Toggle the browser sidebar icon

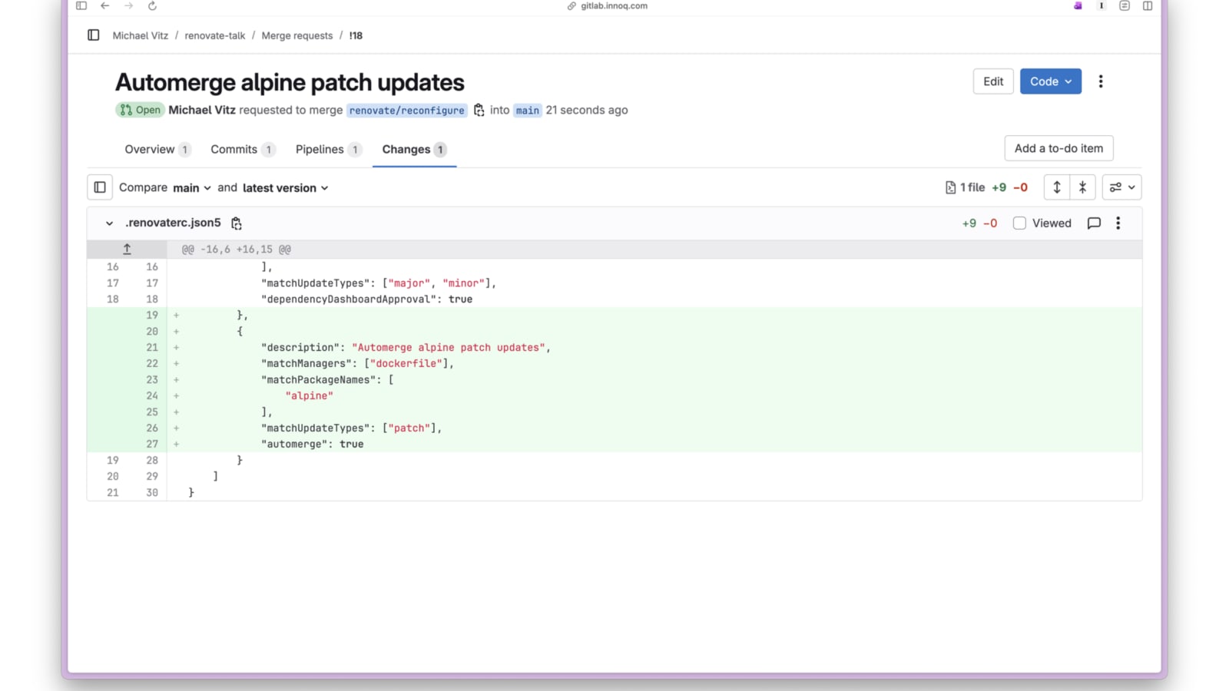pyautogui.click(x=81, y=6)
